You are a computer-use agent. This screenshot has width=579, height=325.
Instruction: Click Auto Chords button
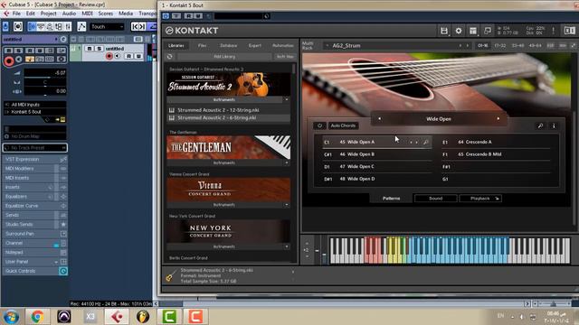click(x=343, y=125)
